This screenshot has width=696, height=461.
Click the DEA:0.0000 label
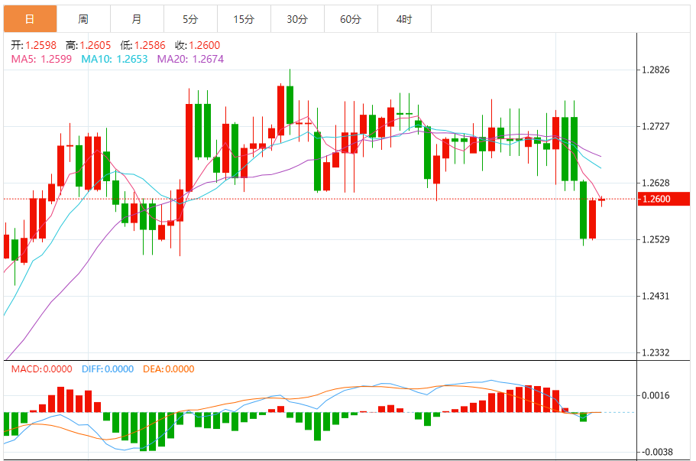click(x=169, y=369)
